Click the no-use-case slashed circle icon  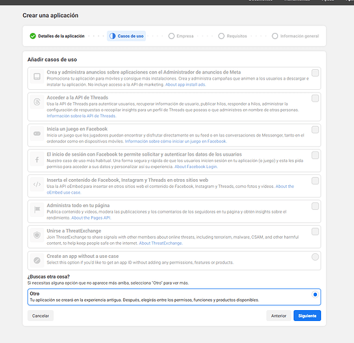pos(37,260)
